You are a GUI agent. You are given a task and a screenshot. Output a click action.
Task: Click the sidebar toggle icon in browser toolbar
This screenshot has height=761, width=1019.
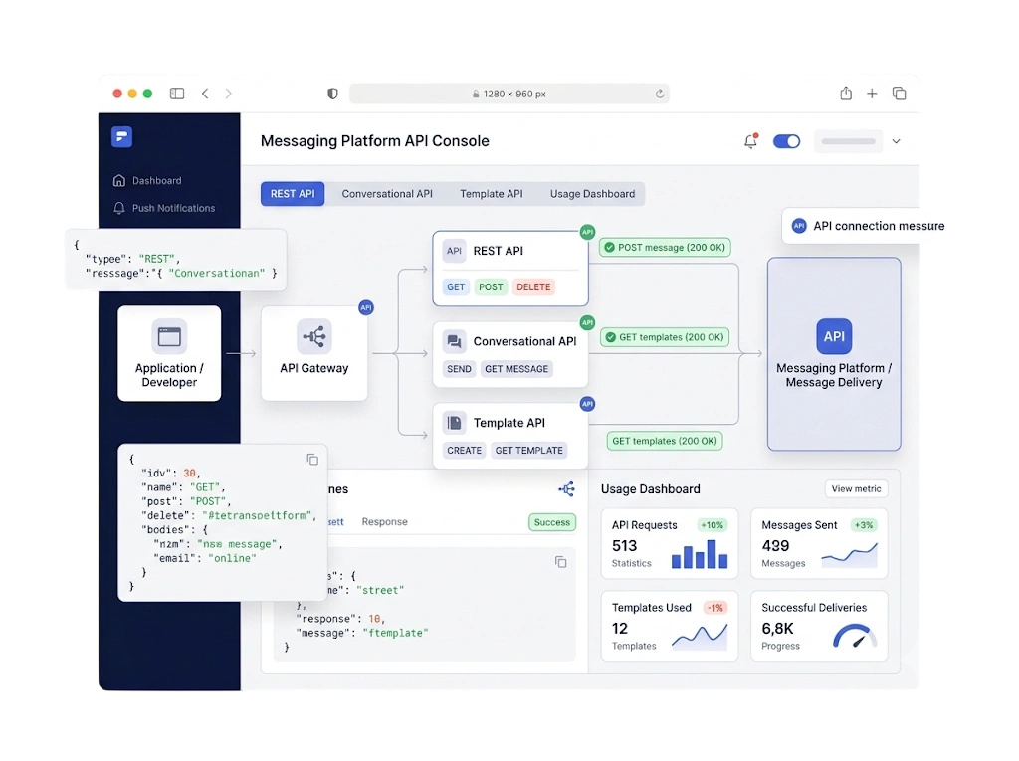pyautogui.click(x=177, y=94)
